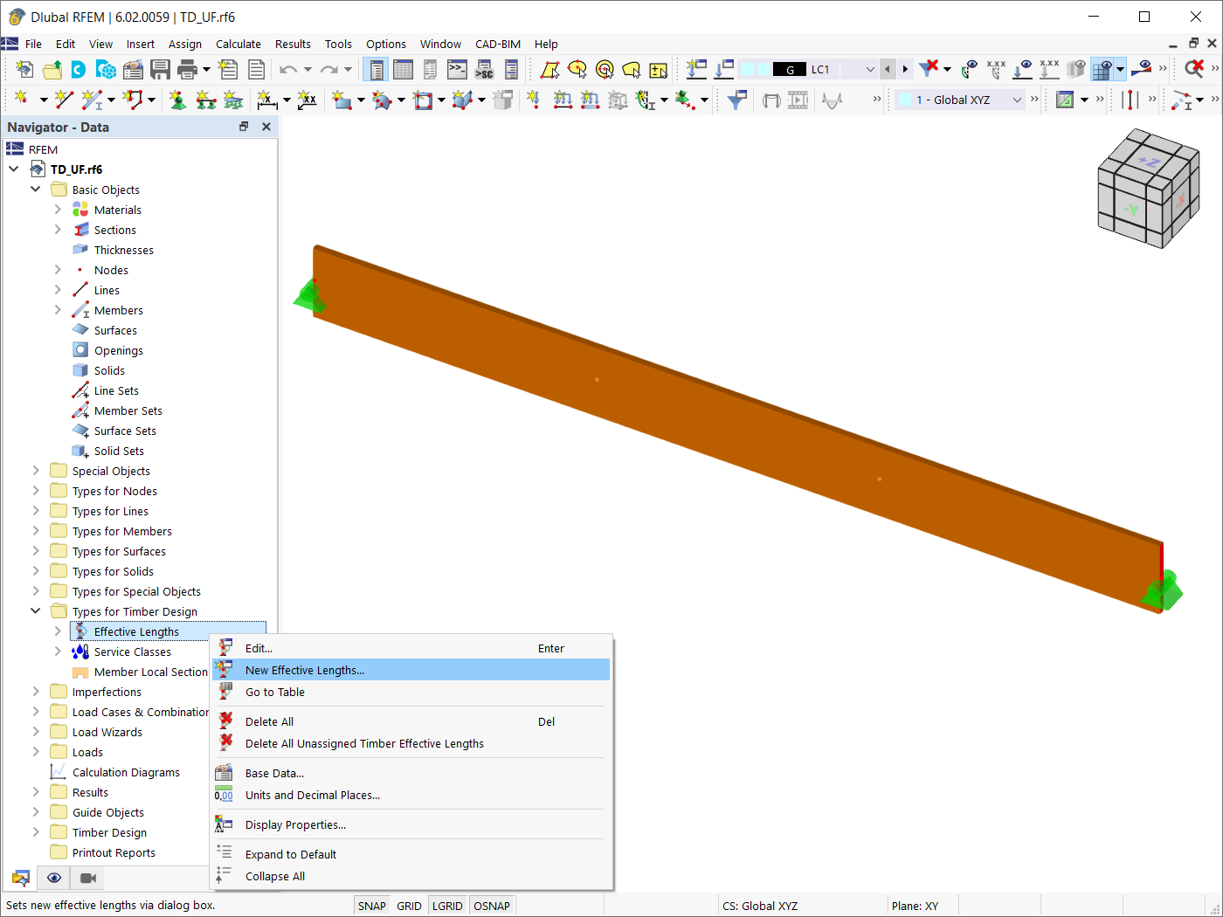The image size is (1223, 917).
Task: Toggle loads visibility eye icon
Action: [x=1023, y=69]
